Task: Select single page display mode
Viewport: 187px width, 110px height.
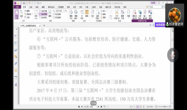Action: pyautogui.click(x=135, y=107)
